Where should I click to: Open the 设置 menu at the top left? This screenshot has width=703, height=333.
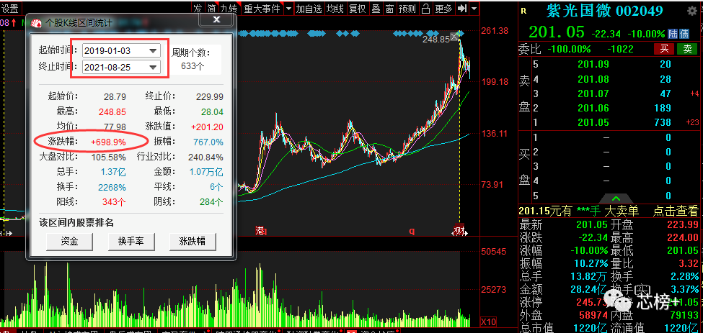[10, 8]
